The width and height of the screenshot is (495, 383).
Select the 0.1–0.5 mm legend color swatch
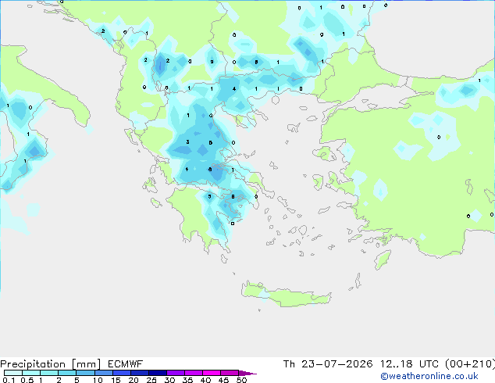coord(13,373)
